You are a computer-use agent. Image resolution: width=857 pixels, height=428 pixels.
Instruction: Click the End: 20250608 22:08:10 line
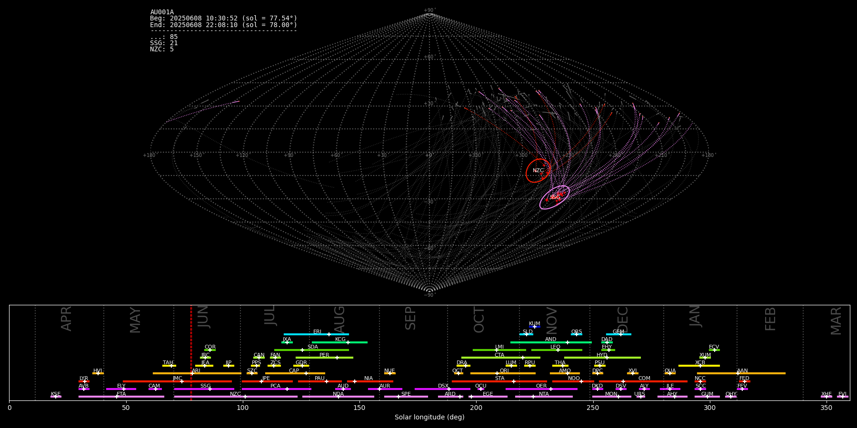coord(223,25)
